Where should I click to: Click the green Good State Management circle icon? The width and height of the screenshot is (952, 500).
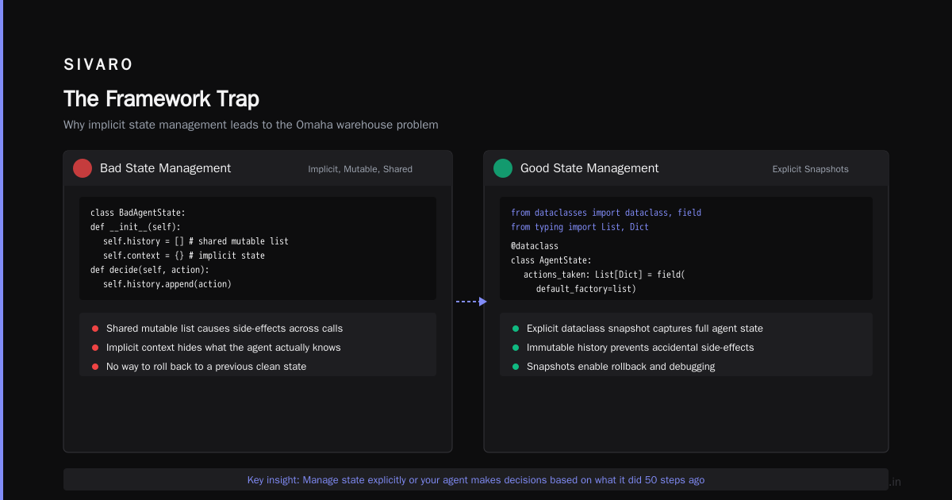503,168
